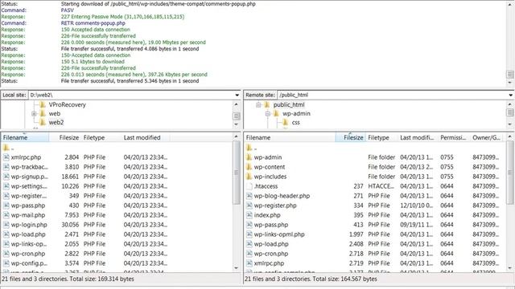This screenshot has width=515, height=289.
Task: Click the wp-includes folder icon in remote list
Action: tap(249, 177)
